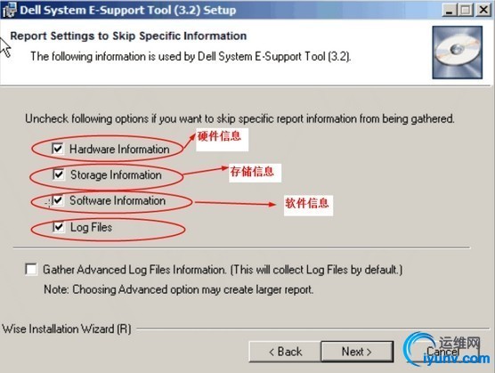The height and width of the screenshot is (373, 495).
Task: Cancel the setup wizard
Action: [442, 352]
